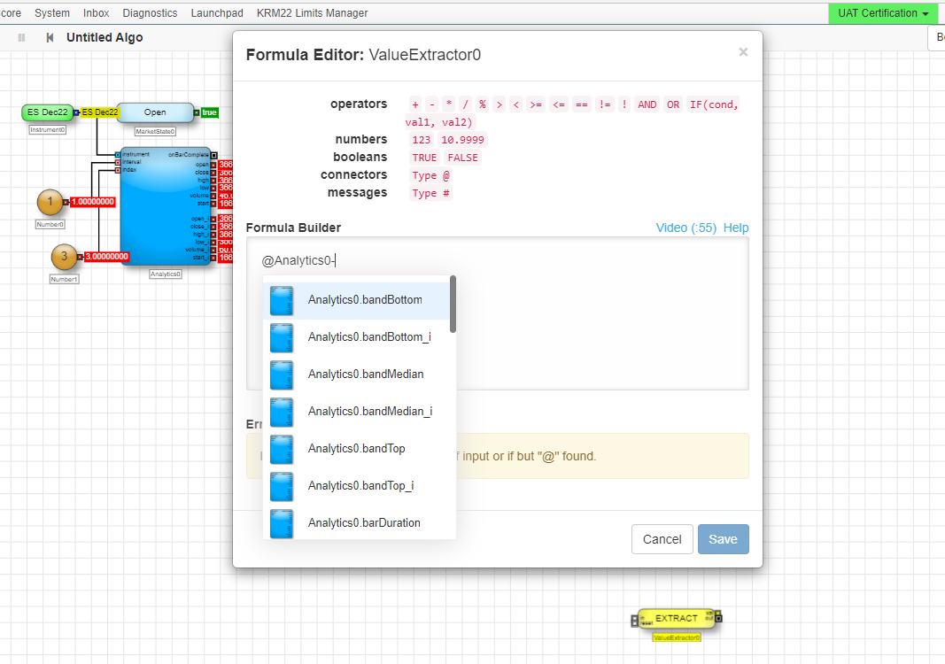This screenshot has width=945, height=664.
Task: Select the gold Number0 block icon
Action: coord(50,203)
